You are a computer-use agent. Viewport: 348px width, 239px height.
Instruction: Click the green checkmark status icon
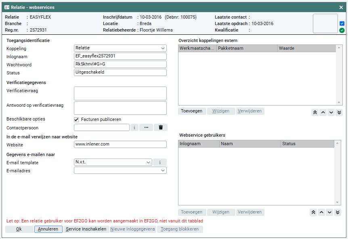coord(342,30)
